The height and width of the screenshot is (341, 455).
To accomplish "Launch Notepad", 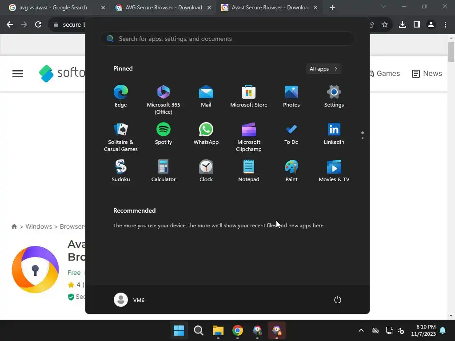I will (x=249, y=171).
